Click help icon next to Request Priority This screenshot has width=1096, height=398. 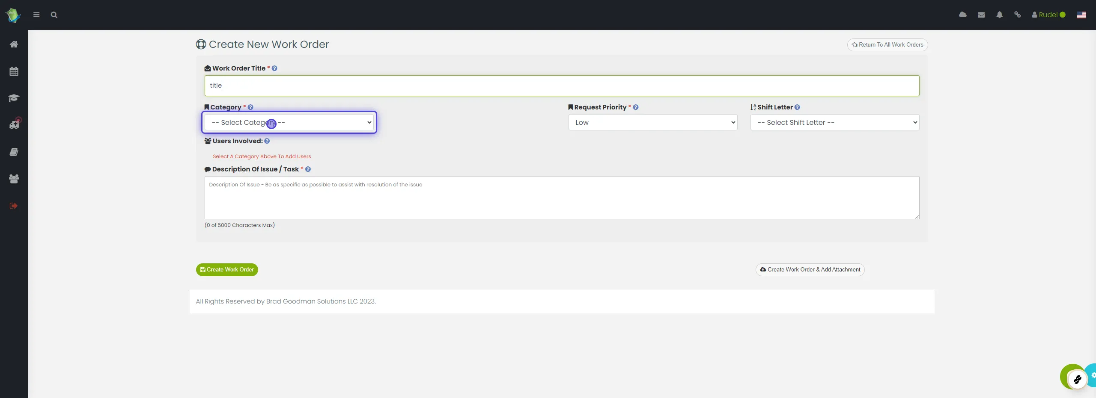click(636, 107)
